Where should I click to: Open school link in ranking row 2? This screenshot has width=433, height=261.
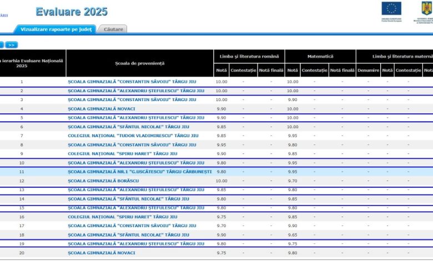pos(136,91)
